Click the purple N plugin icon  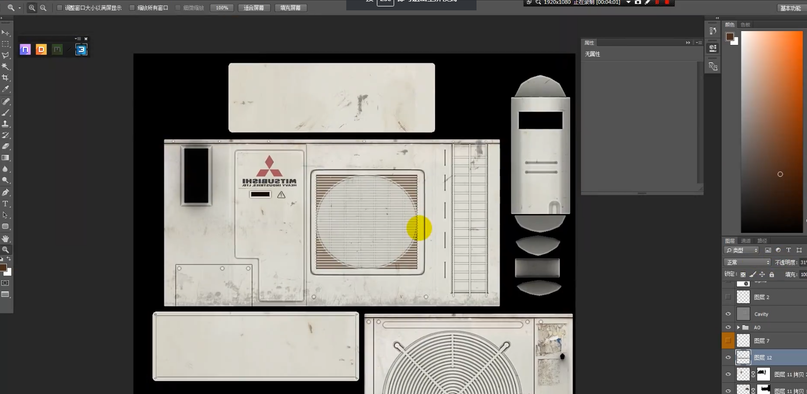(25, 49)
